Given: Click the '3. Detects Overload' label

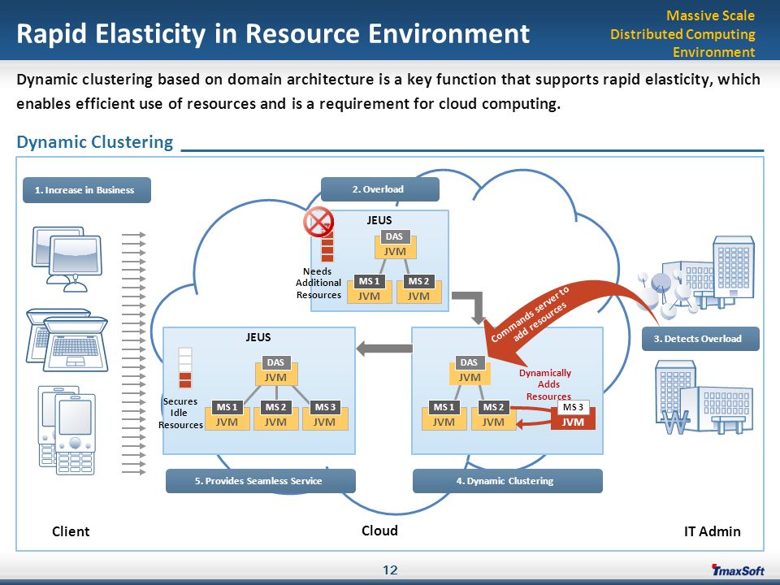Looking at the screenshot, I should coord(700,339).
